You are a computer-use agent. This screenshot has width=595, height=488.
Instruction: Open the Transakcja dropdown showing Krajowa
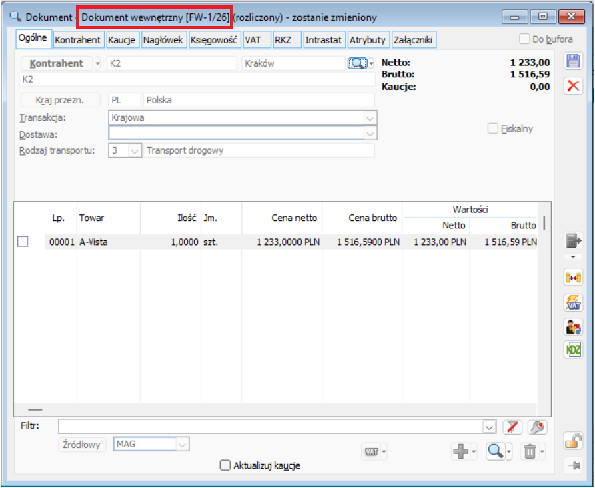click(370, 118)
